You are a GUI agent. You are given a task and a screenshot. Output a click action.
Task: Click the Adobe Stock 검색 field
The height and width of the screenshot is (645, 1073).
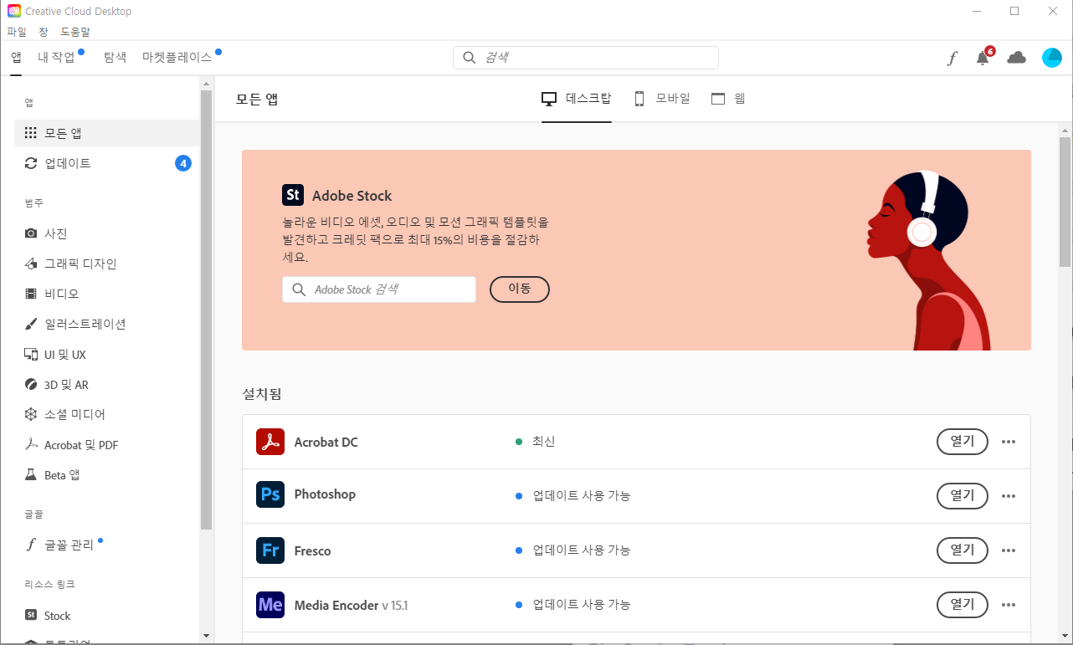(x=379, y=289)
